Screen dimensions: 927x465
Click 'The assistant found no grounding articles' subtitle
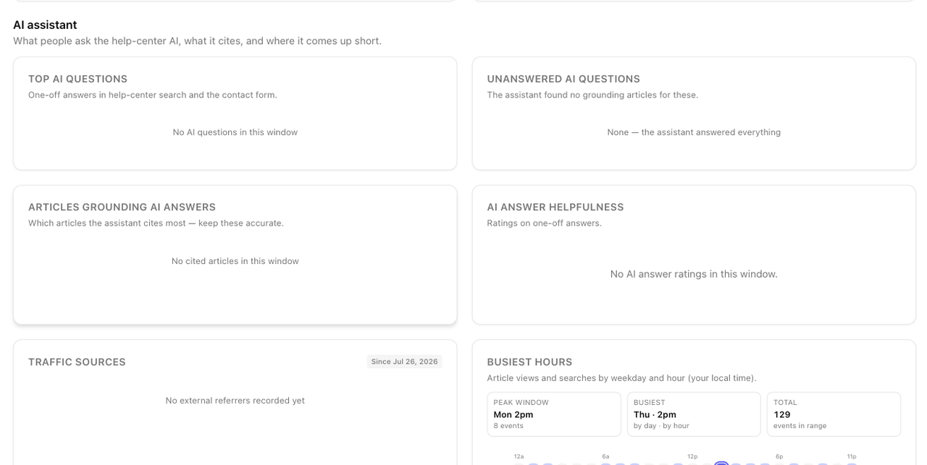coord(592,95)
